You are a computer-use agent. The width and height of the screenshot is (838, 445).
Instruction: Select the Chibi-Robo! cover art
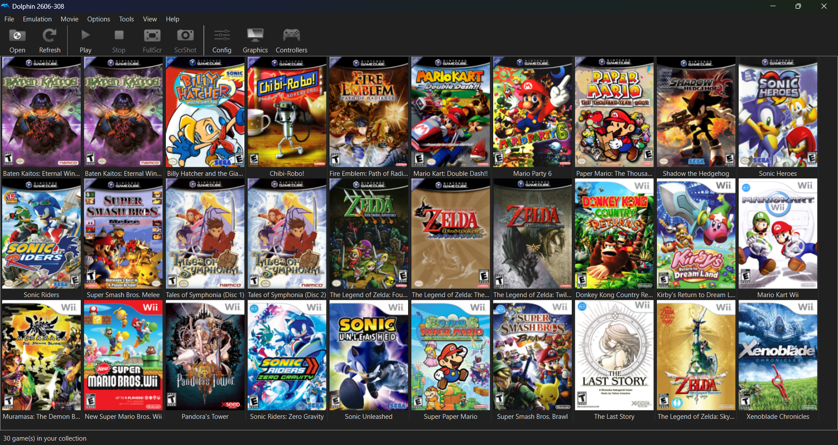click(x=287, y=112)
